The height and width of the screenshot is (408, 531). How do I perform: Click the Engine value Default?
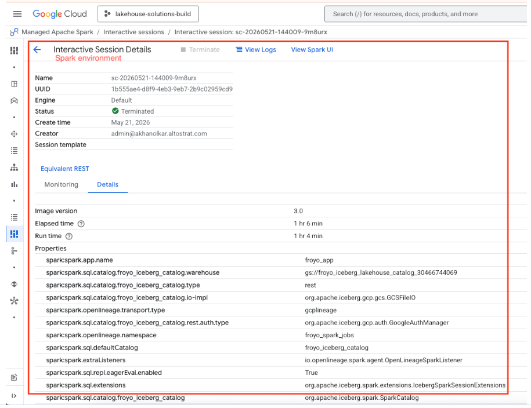pos(121,100)
